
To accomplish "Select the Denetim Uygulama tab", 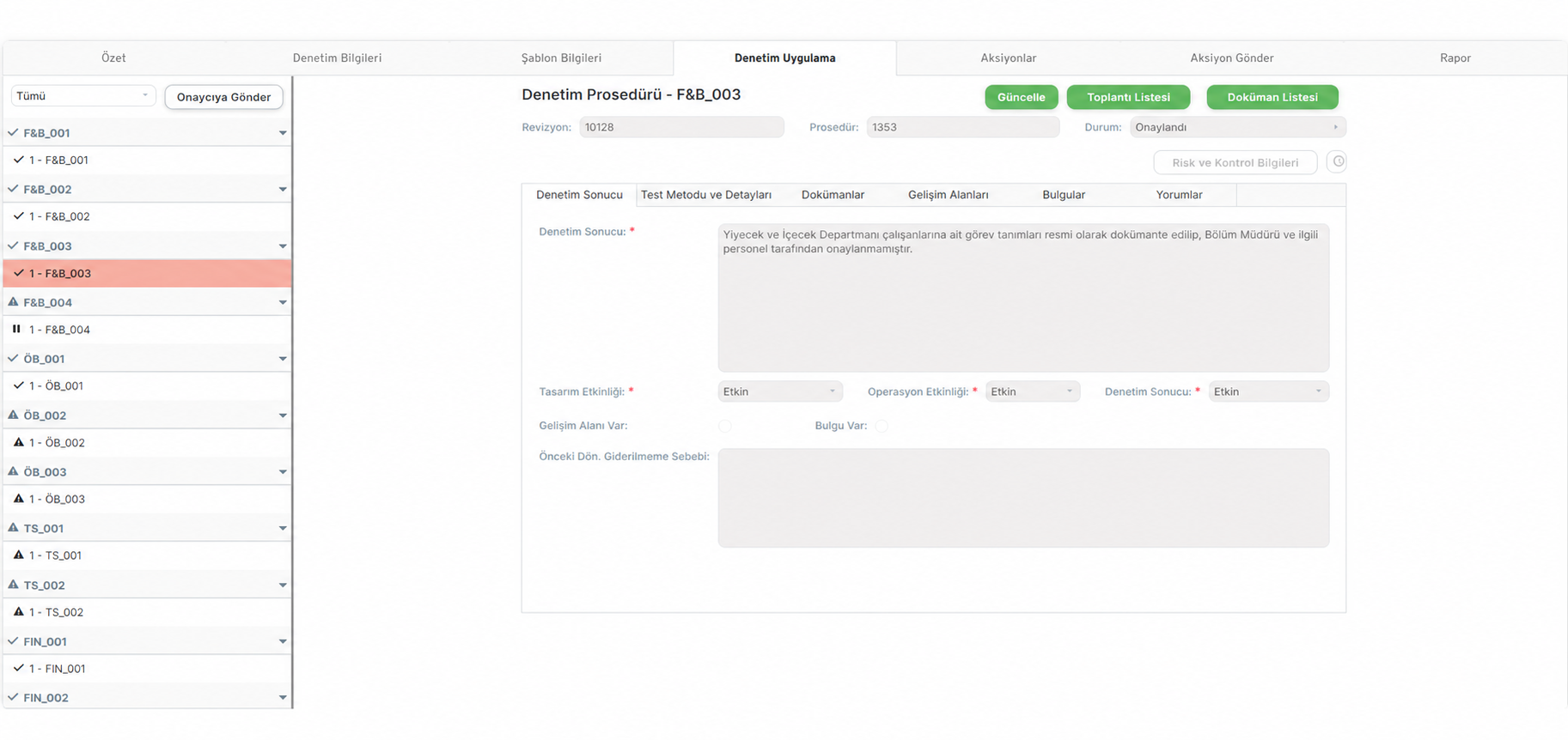I will pos(784,58).
